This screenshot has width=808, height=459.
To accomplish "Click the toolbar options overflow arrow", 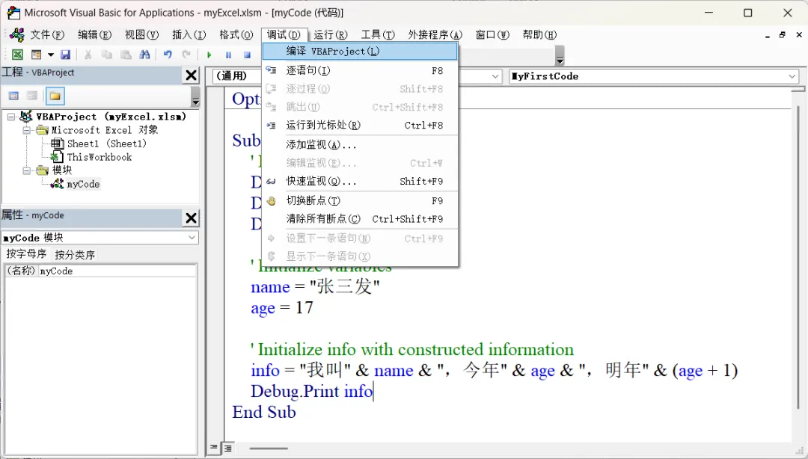I will tap(560, 55).
